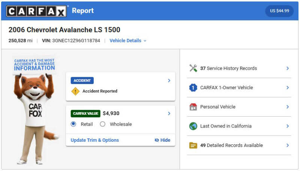Open the Accident section chevron
This screenshot has width=300, height=171.
[x=169, y=81]
